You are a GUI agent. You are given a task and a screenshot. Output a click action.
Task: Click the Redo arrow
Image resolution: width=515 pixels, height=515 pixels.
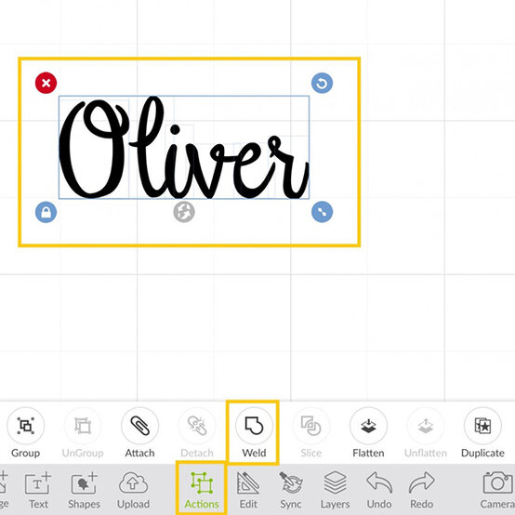[x=422, y=489]
